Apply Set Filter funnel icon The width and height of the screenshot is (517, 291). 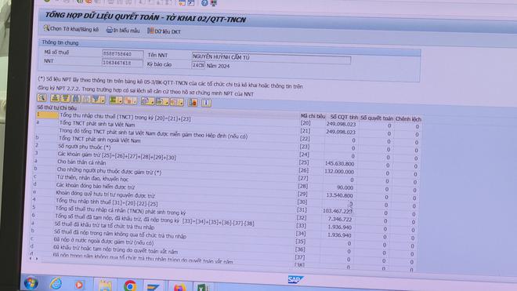(96, 99)
